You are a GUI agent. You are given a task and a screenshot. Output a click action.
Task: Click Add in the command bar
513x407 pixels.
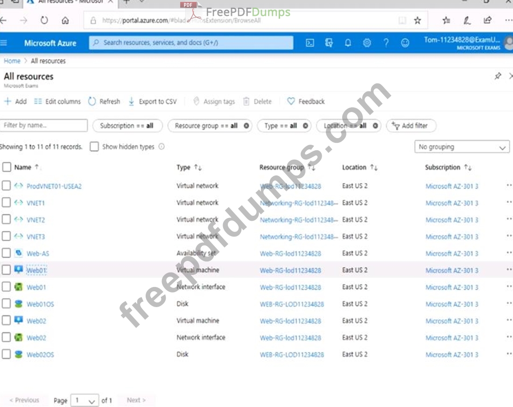[15, 101]
